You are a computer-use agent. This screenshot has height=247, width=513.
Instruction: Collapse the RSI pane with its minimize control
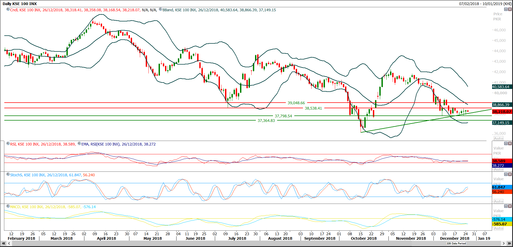point(506,144)
